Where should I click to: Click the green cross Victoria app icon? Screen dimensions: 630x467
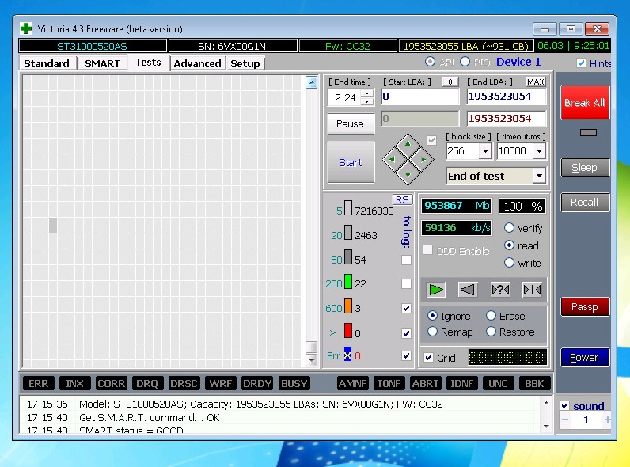(26, 28)
